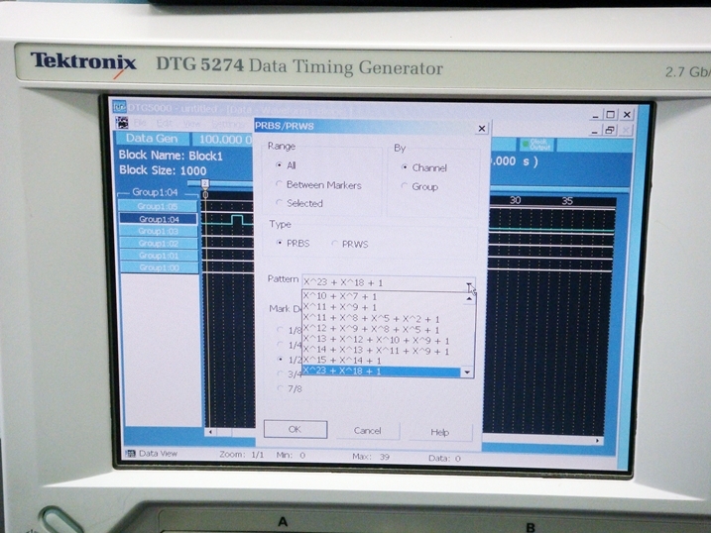Choose the PRWS type radio button
Image resolution: width=711 pixels, height=533 pixels.
point(334,244)
